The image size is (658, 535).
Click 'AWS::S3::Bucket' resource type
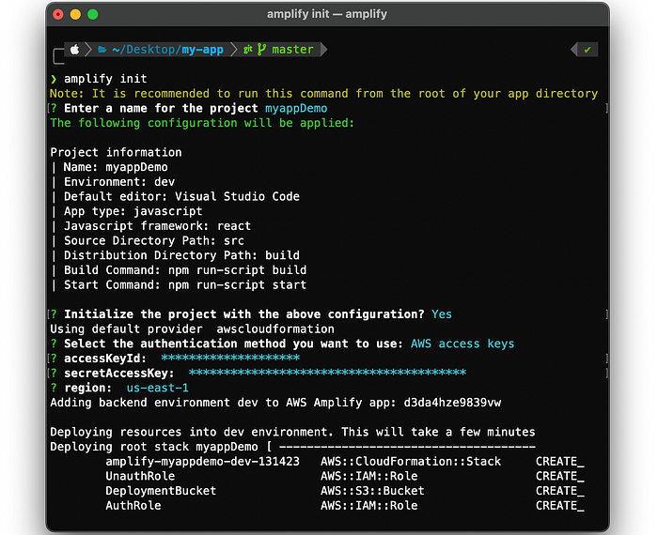(372, 491)
